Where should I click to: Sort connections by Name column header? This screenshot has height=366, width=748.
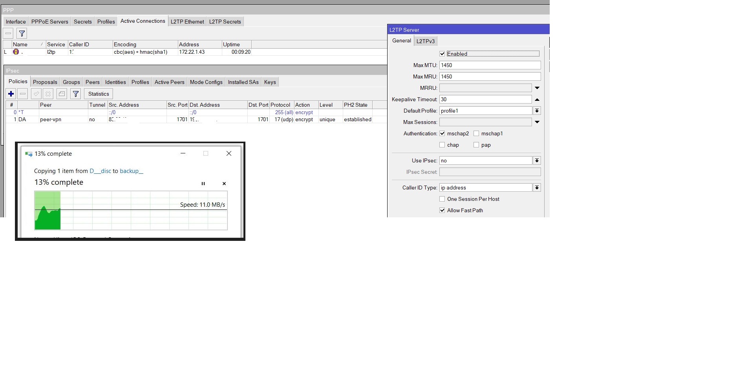point(29,44)
